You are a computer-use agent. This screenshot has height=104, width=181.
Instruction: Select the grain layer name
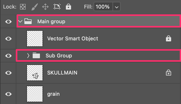[53, 94]
